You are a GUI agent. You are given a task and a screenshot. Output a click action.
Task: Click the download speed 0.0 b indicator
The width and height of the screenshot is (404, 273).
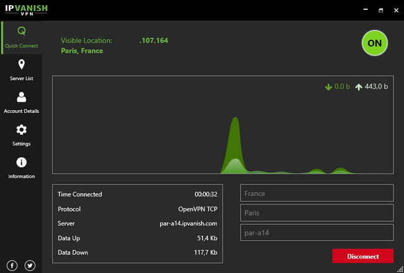(337, 87)
